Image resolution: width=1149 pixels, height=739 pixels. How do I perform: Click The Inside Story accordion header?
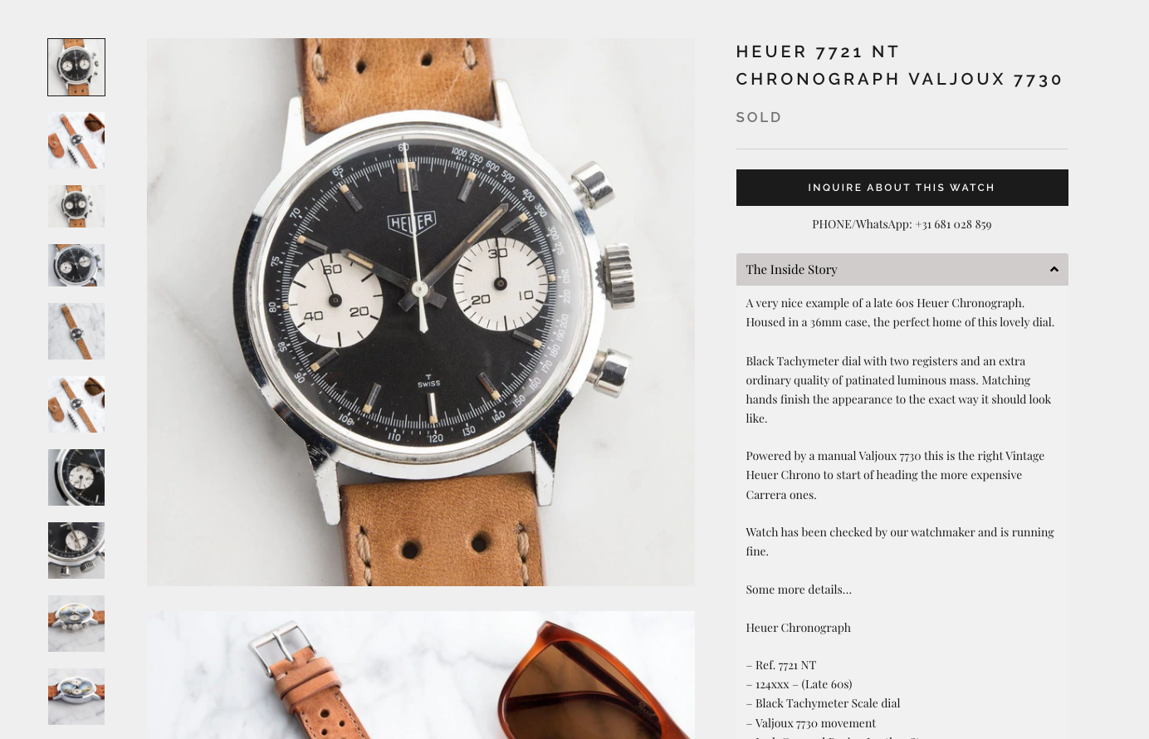902,269
